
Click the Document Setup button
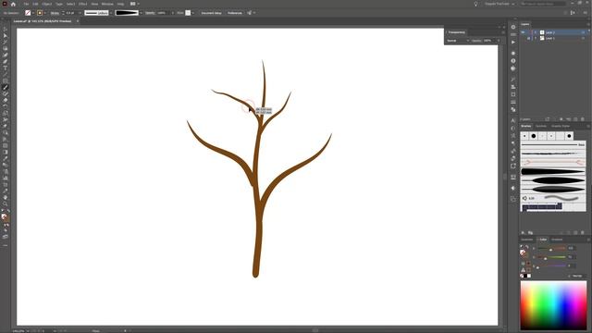pos(211,13)
